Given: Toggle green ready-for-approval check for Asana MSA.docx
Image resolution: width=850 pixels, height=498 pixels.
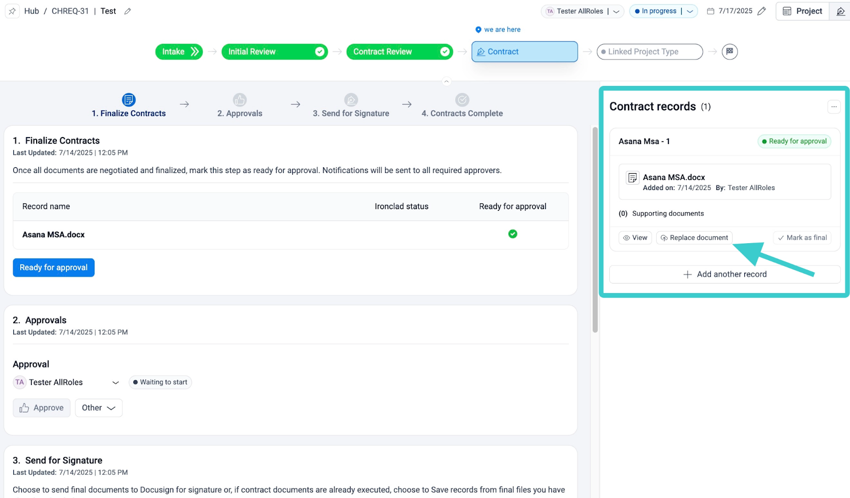Looking at the screenshot, I should pos(513,234).
